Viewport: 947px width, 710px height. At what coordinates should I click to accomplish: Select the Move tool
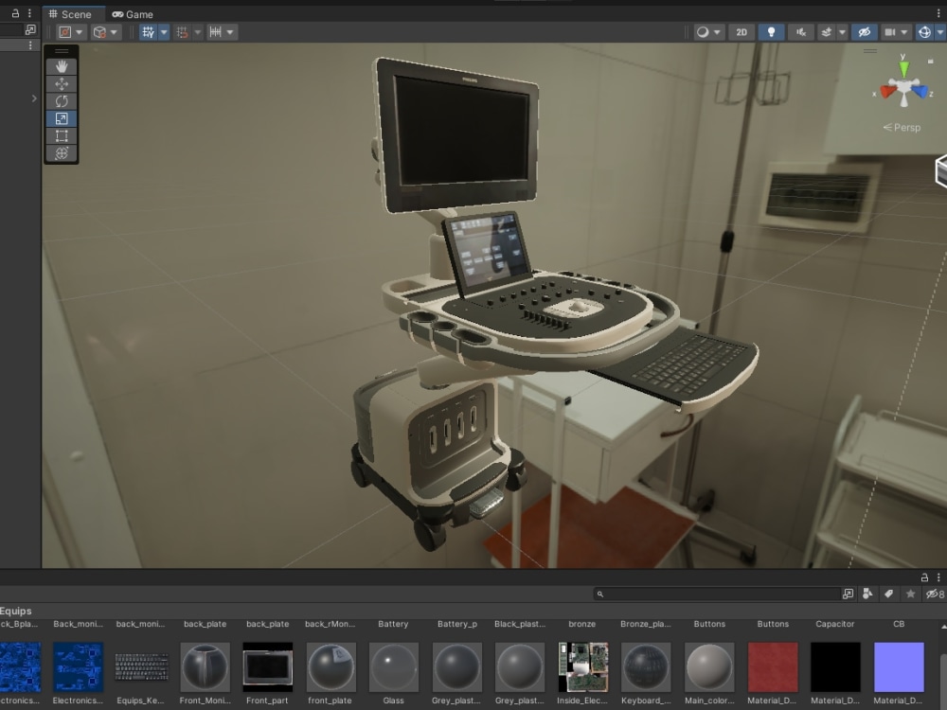click(x=61, y=83)
